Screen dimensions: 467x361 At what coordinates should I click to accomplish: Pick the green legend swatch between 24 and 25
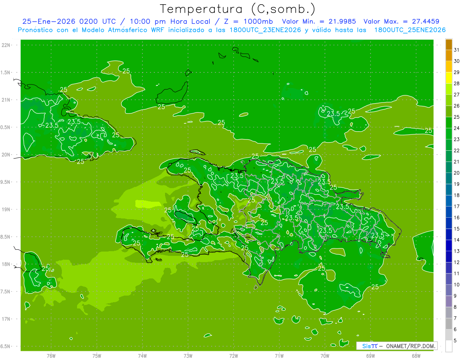pyautogui.click(x=449, y=123)
